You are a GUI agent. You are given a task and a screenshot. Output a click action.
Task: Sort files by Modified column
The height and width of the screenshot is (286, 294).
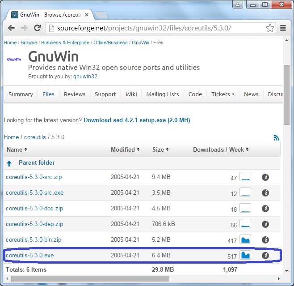(x=125, y=149)
